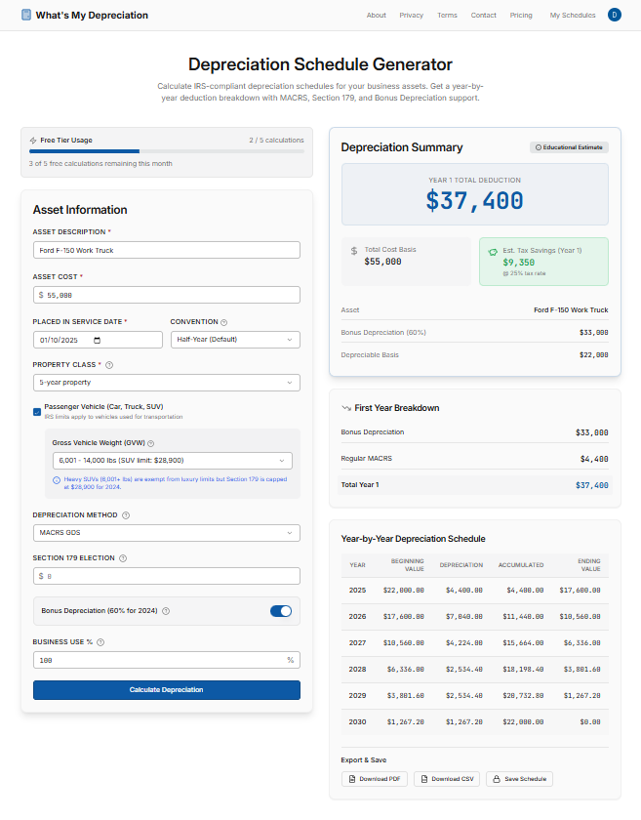The height and width of the screenshot is (820, 641).
Task: Open the Pricing page from the header
Action: click(x=520, y=15)
